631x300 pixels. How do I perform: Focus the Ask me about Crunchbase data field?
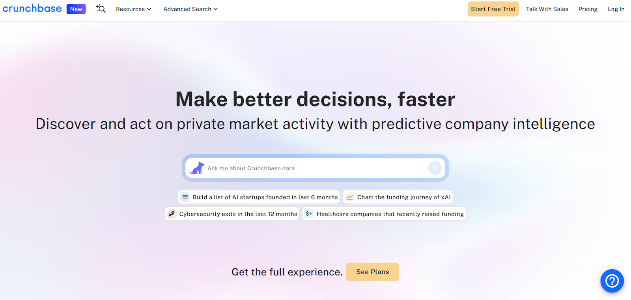coord(315,168)
